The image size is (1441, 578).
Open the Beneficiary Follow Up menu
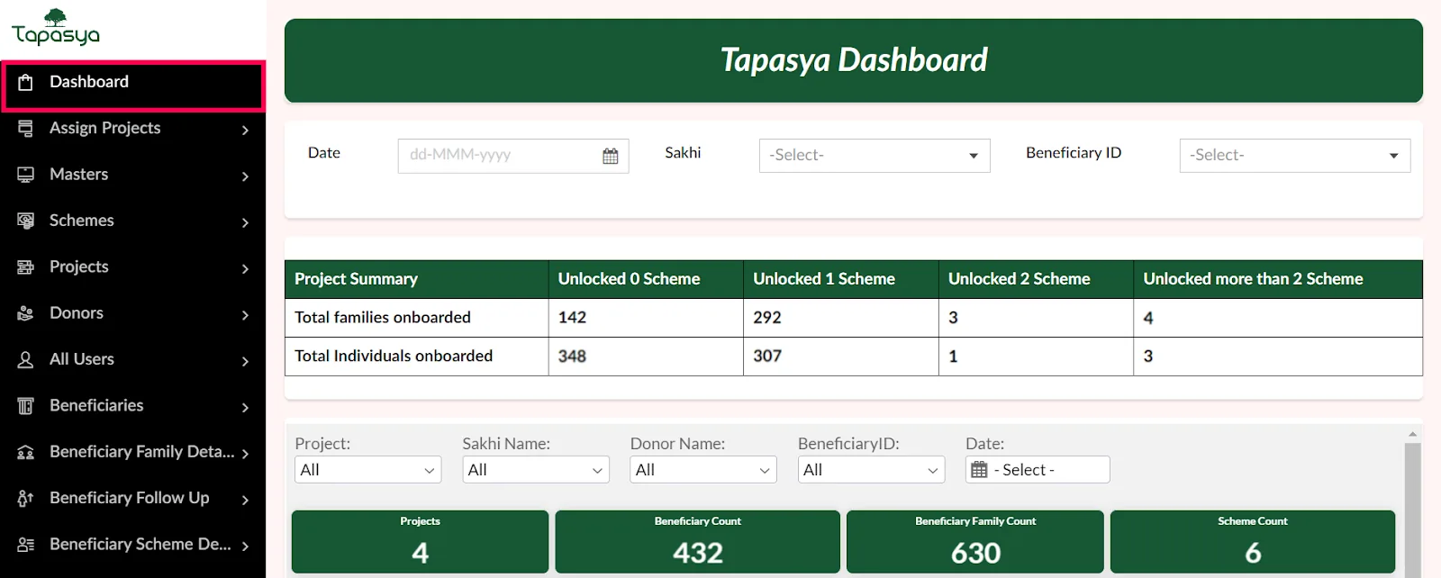(133, 499)
